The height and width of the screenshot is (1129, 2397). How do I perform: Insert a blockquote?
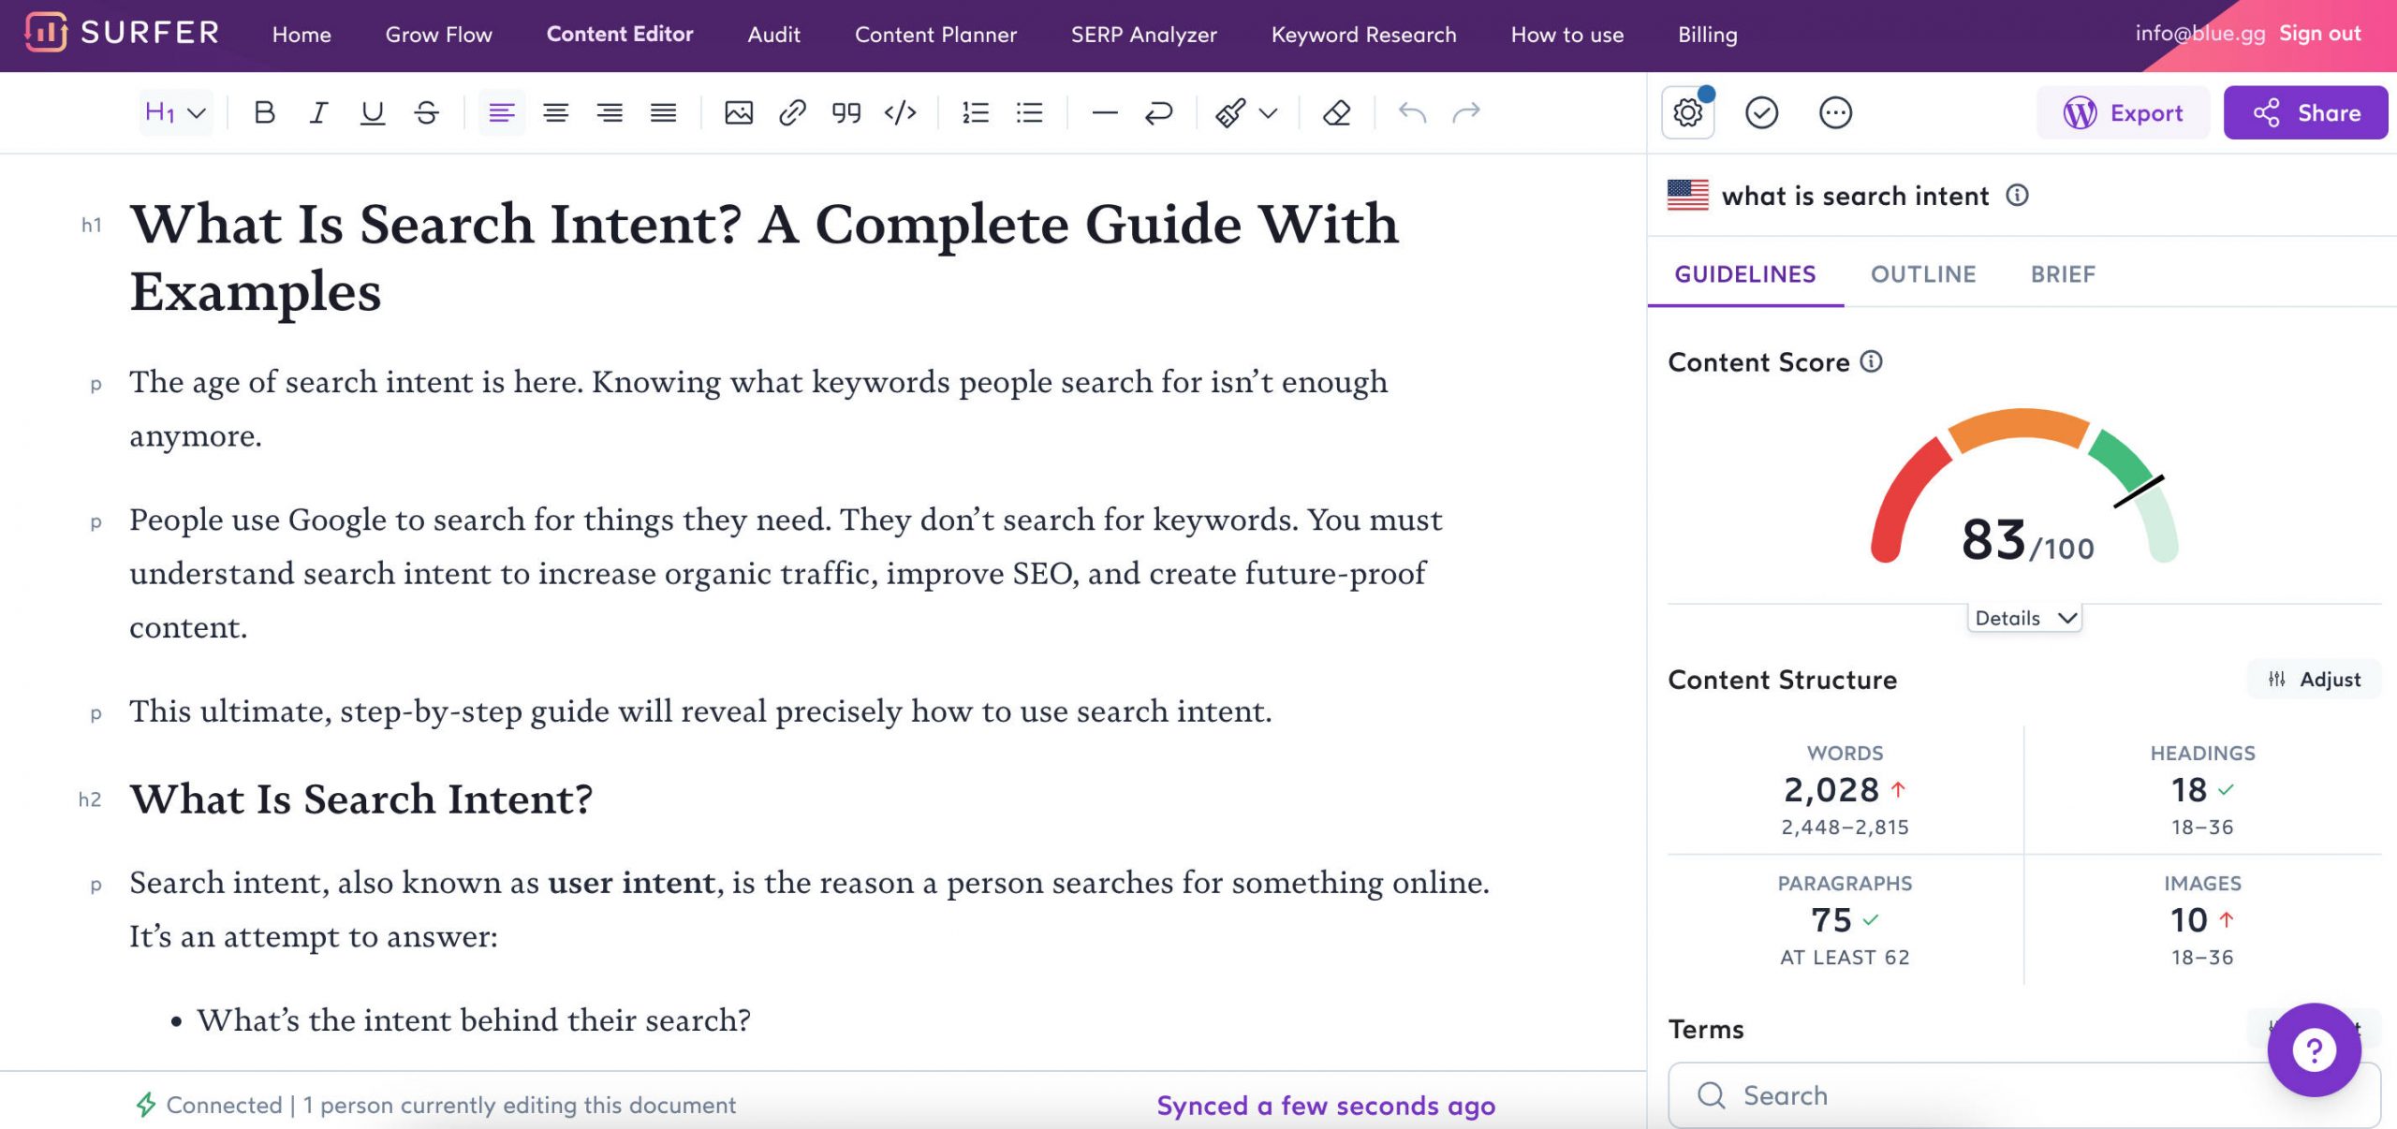pyautogui.click(x=846, y=112)
